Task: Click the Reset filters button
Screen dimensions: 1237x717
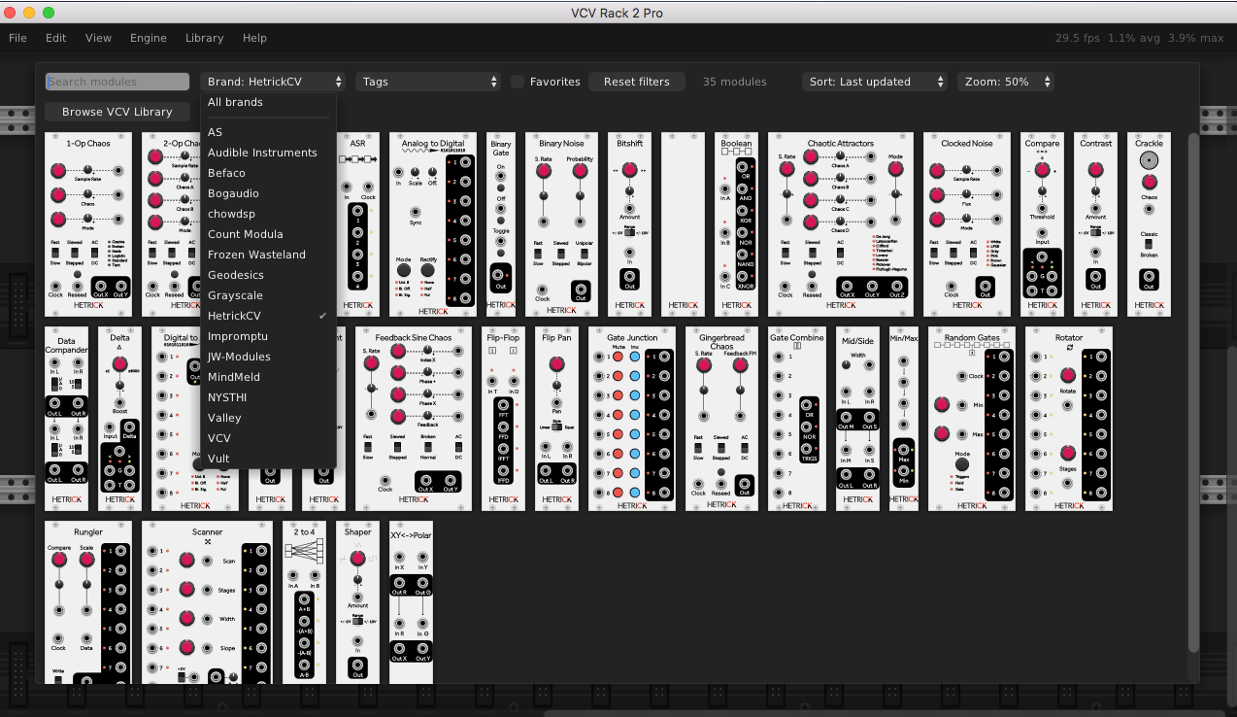Action: pos(636,82)
